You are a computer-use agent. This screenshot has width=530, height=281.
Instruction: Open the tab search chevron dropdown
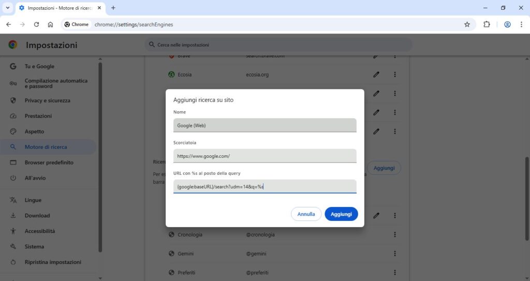[7, 8]
